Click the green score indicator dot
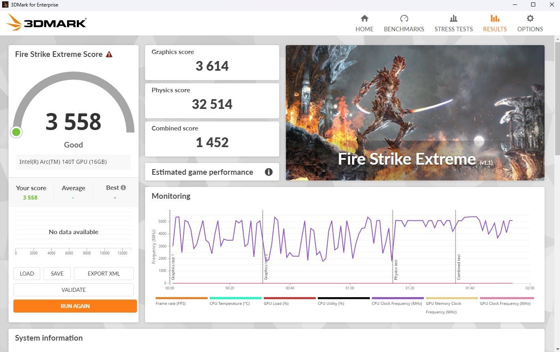The height and width of the screenshot is (352, 560). click(16, 132)
